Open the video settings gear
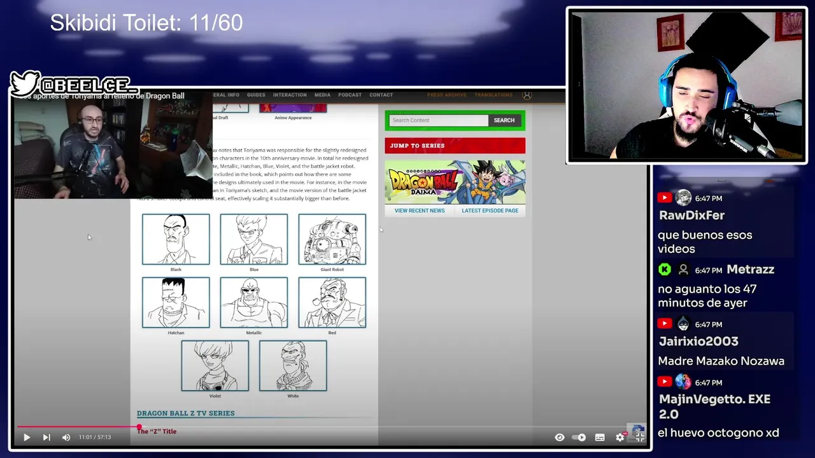 [x=620, y=437]
